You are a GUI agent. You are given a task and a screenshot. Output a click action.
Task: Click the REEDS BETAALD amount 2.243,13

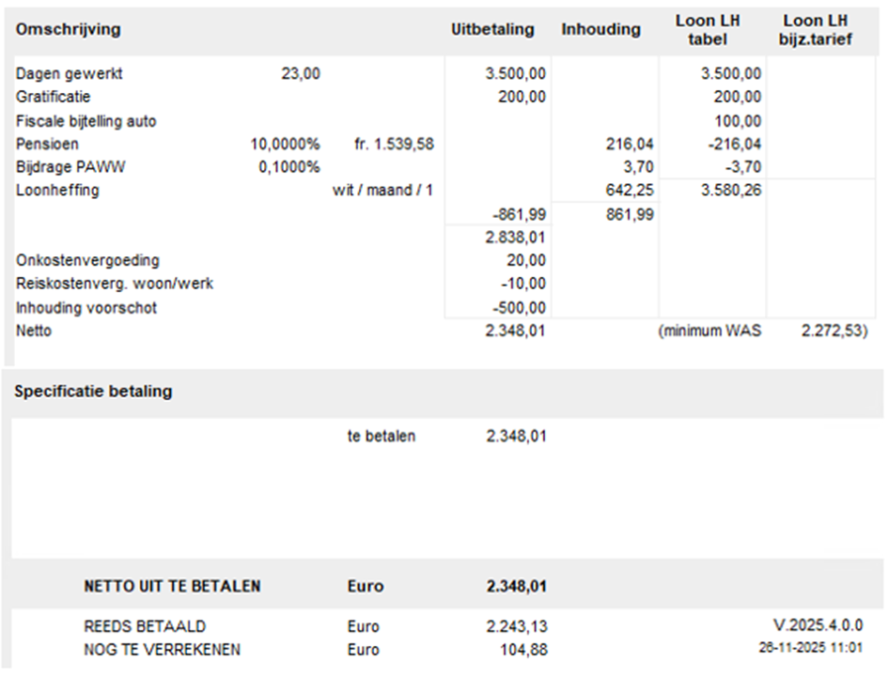coord(517,627)
